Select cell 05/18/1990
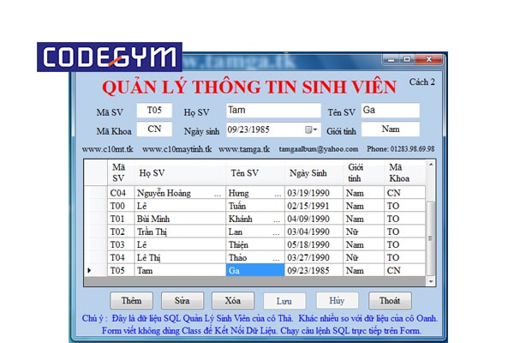The height and width of the screenshot is (343, 514). point(314,244)
